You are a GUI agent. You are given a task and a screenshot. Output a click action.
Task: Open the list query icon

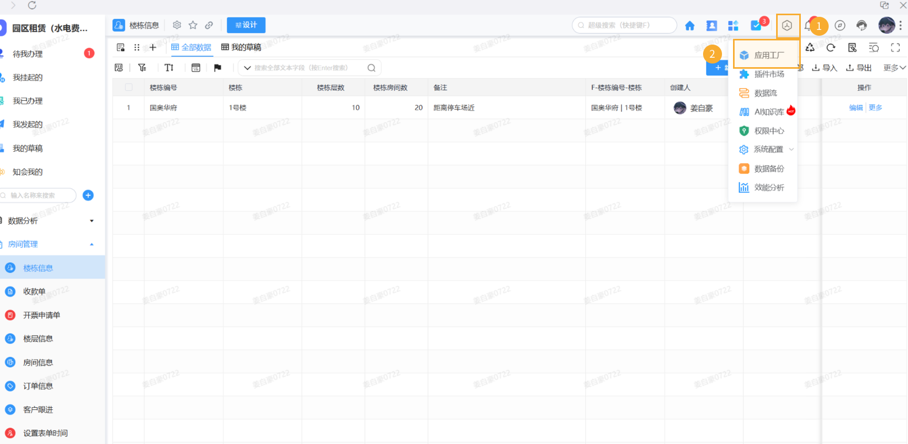click(x=874, y=48)
